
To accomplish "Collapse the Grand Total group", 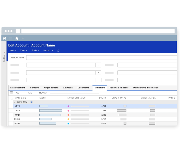I will tap(15, 102).
